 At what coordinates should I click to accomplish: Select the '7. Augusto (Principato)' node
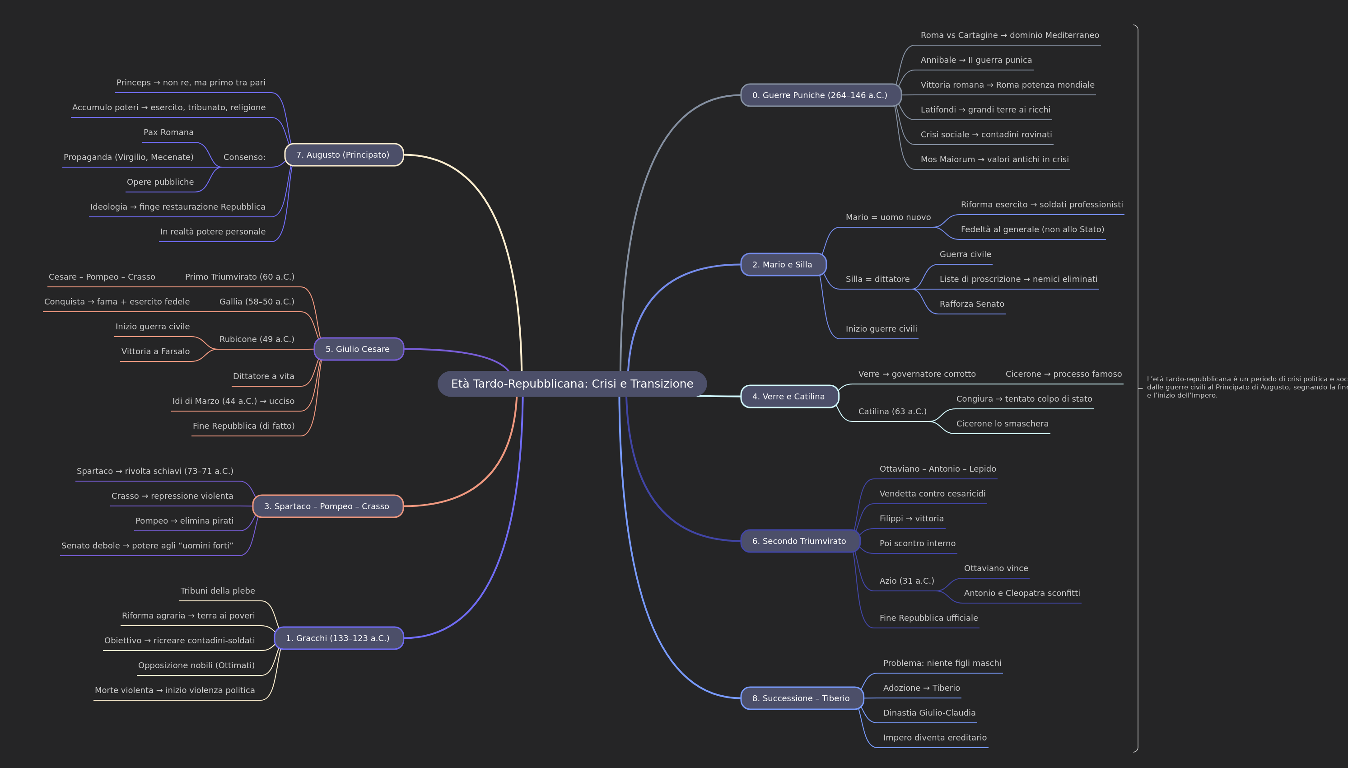[x=343, y=155]
